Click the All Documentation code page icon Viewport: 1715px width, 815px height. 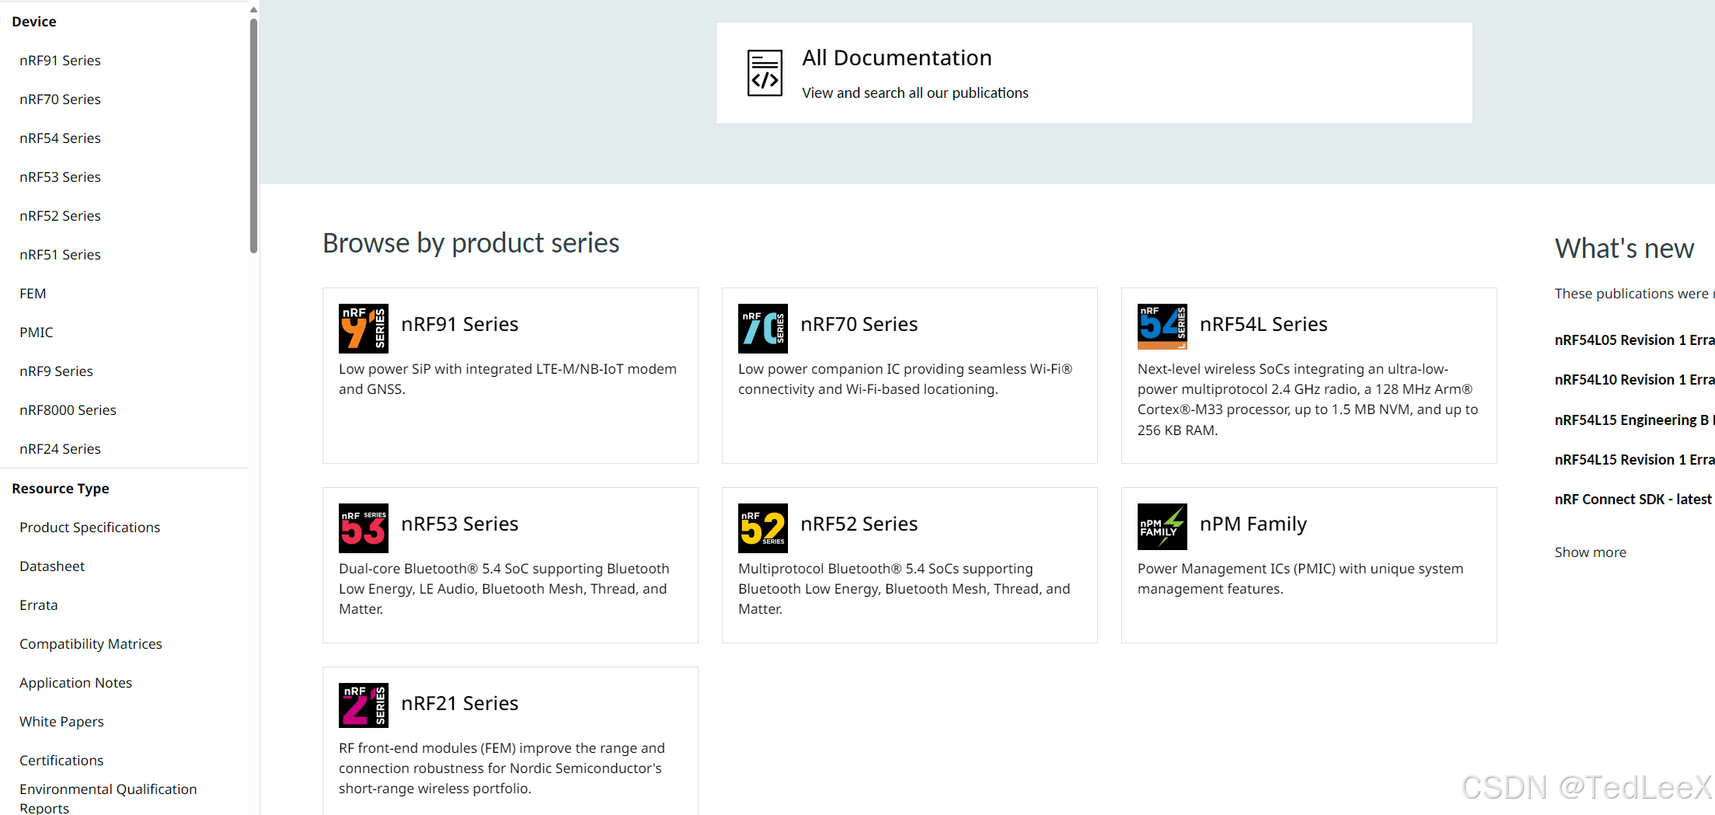click(765, 73)
